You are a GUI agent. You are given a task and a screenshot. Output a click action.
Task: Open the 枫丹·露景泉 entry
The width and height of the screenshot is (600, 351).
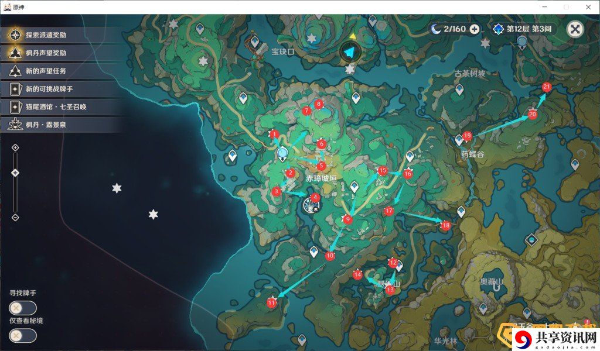[61, 125]
